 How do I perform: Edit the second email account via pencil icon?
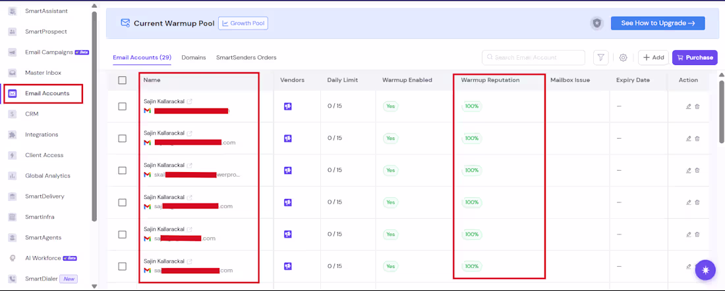(x=689, y=139)
